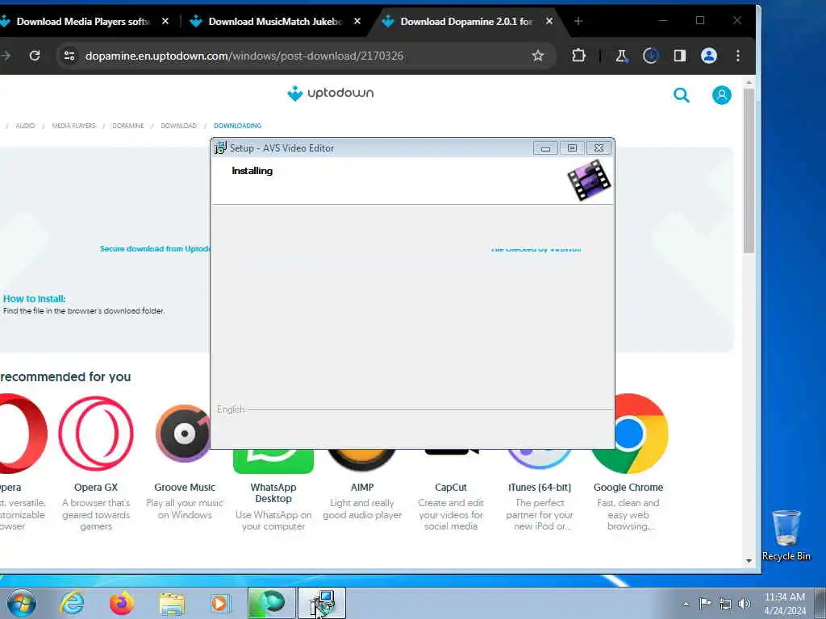Viewport: 826px width, 619px height.
Task: Open the Opera GX app icon
Action: [96, 433]
